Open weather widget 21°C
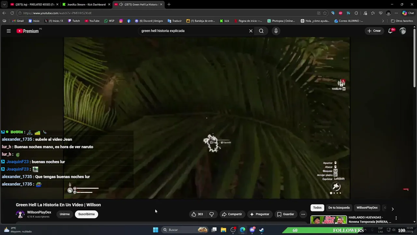 (x=18, y=230)
